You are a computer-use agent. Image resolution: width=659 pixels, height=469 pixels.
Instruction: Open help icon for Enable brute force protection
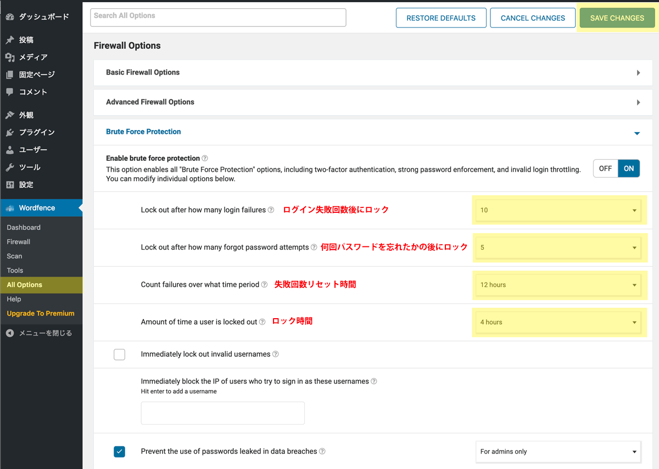pos(205,159)
